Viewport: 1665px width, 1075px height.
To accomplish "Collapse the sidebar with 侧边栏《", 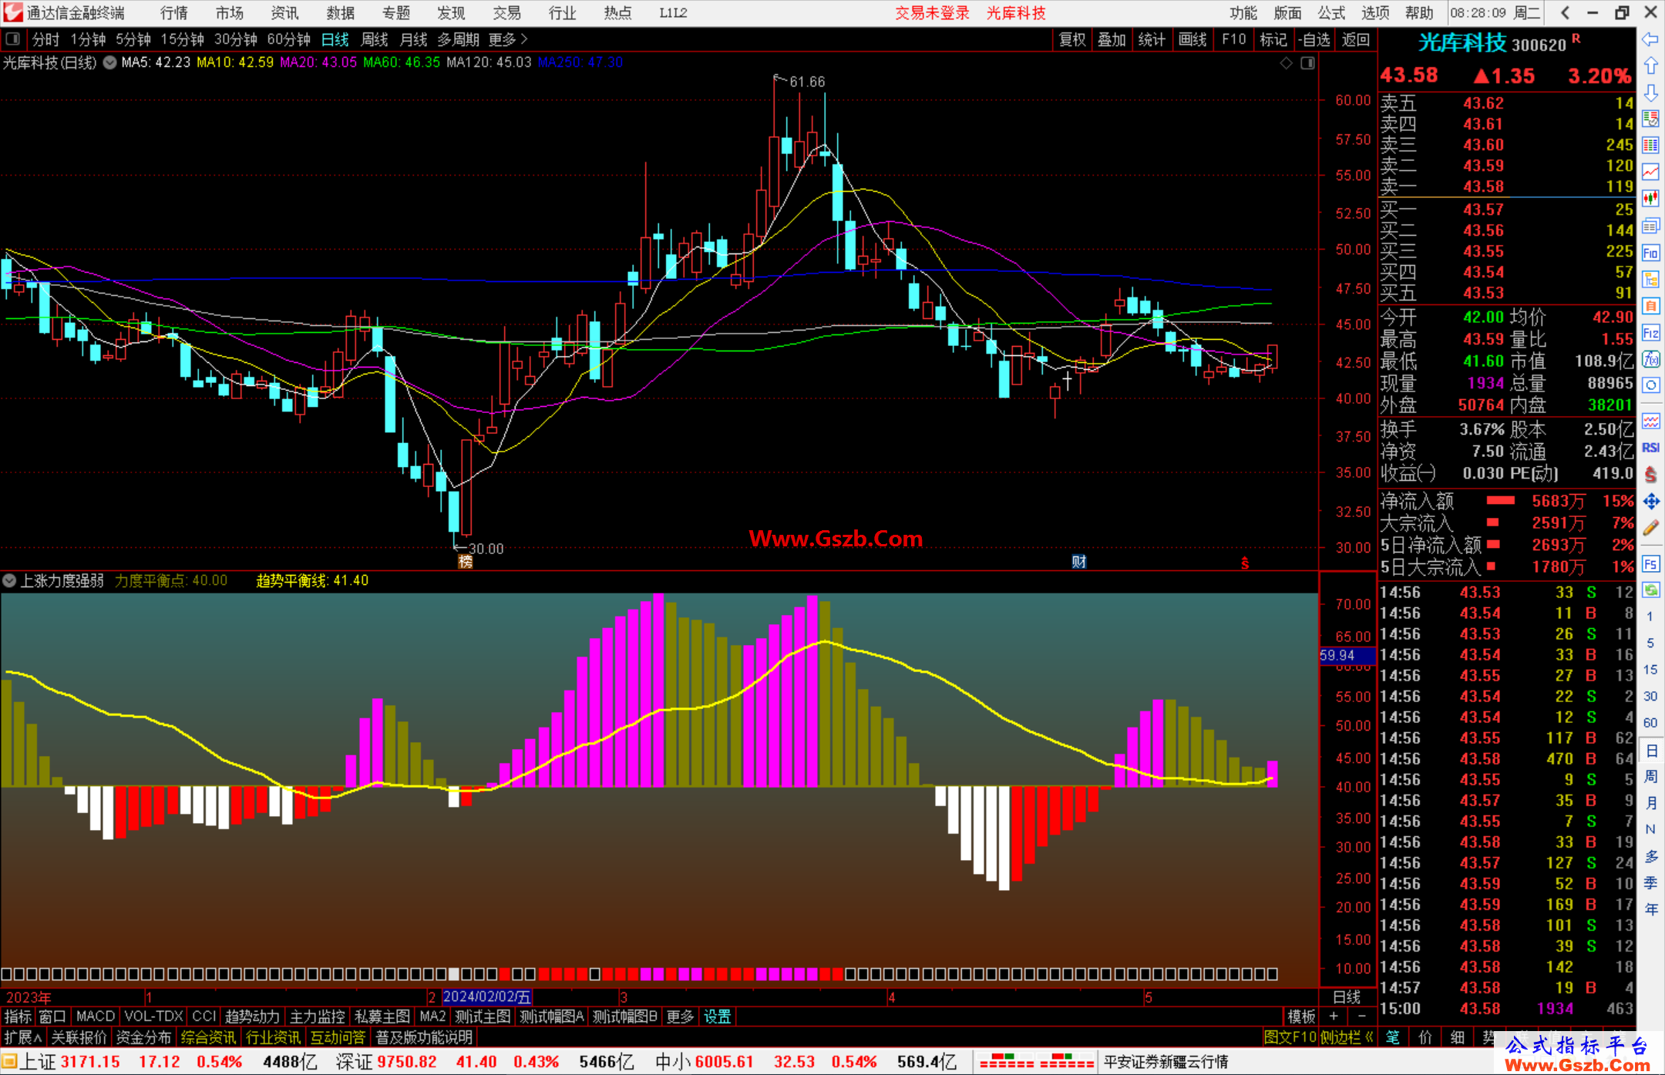I will pyautogui.click(x=1347, y=1037).
